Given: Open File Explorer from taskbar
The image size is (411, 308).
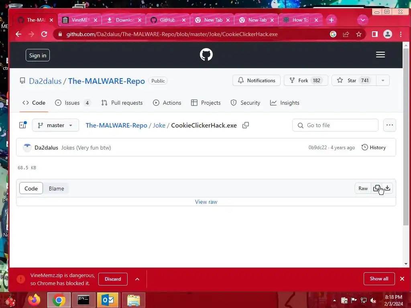Looking at the screenshot, I should 133,300.
